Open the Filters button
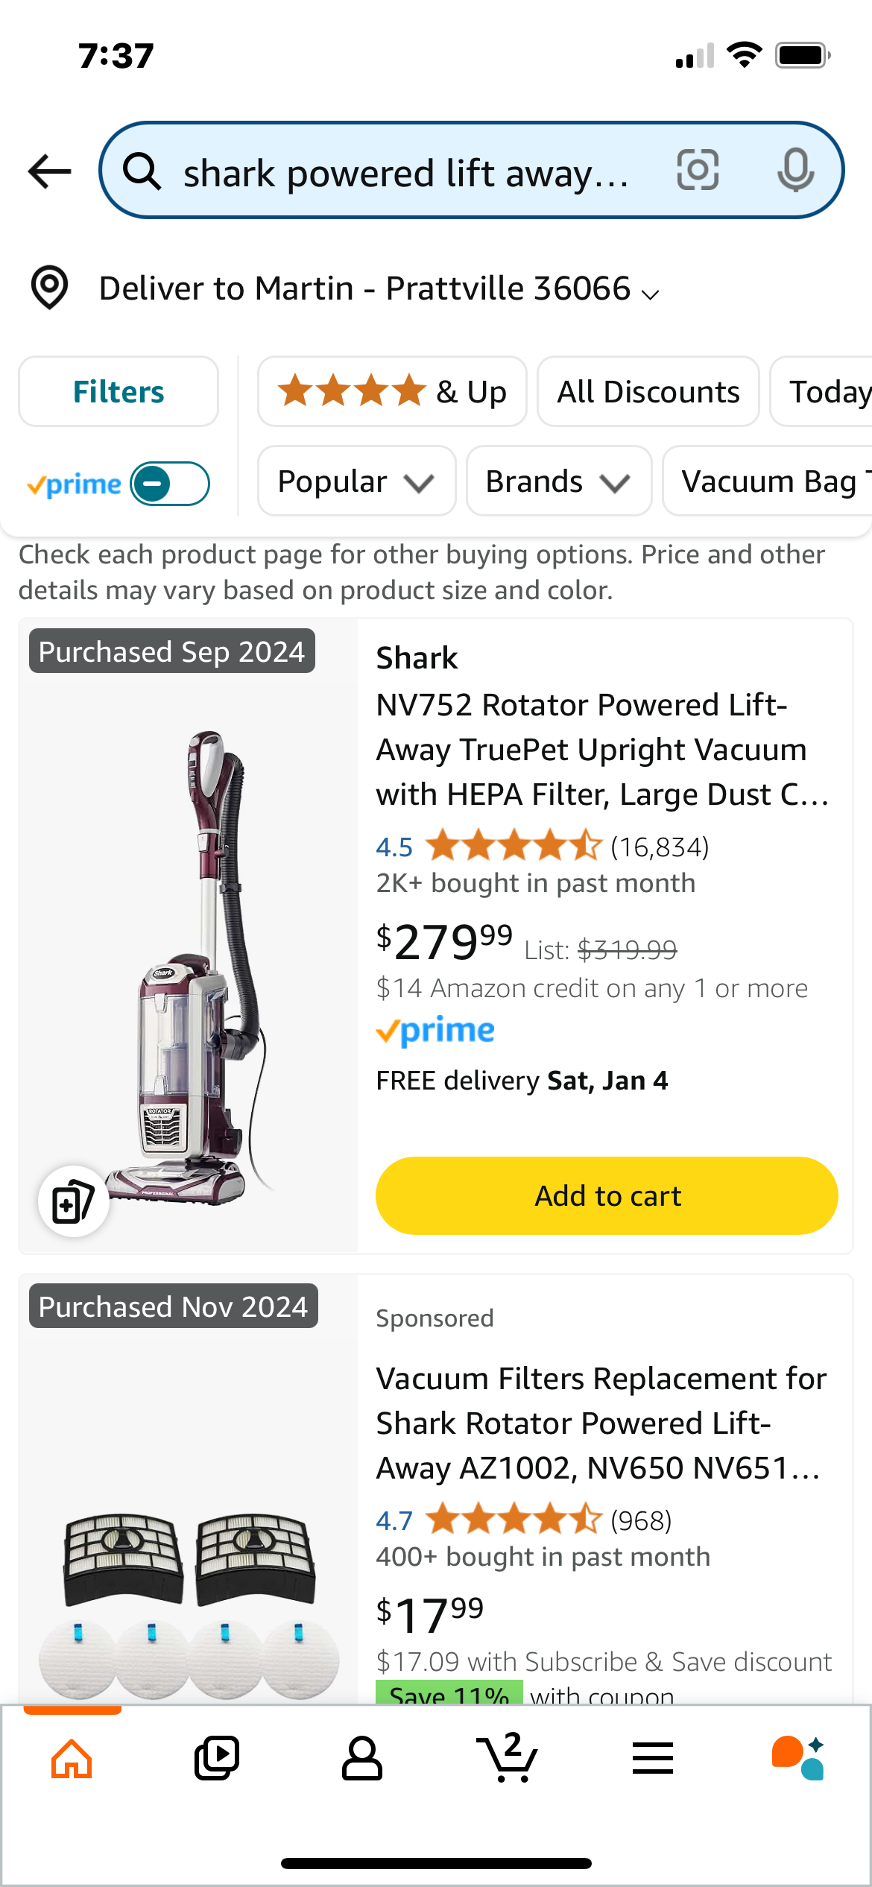 click(x=119, y=392)
